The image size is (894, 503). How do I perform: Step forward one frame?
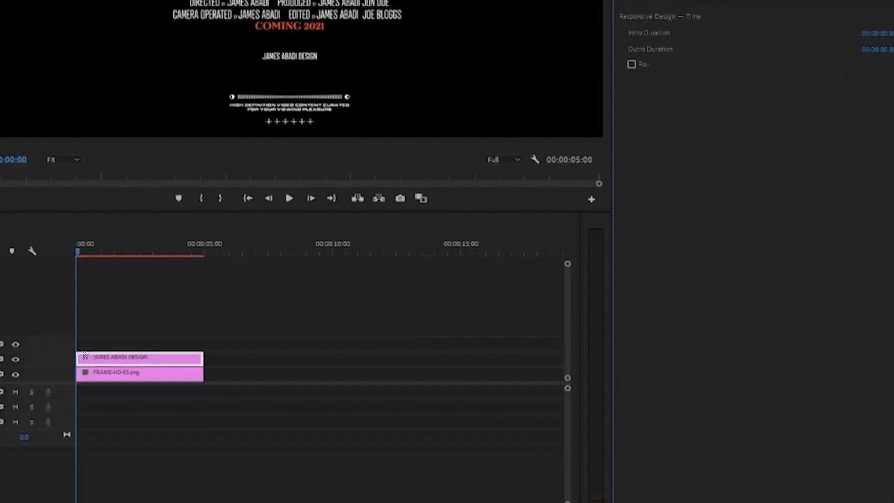pos(311,198)
